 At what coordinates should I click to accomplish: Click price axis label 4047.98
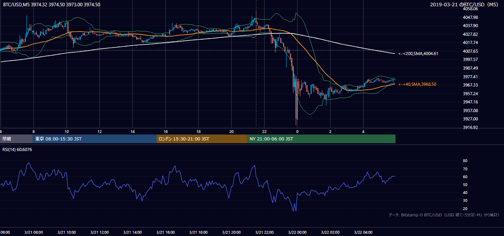(470, 17)
